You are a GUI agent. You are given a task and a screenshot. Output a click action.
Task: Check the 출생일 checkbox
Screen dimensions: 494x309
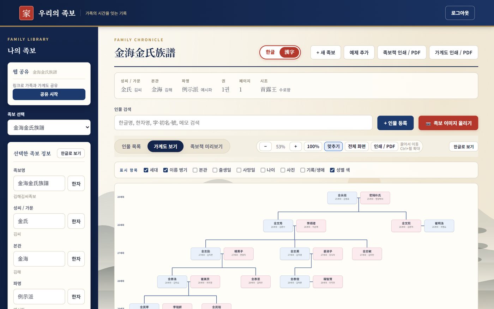pos(215,170)
